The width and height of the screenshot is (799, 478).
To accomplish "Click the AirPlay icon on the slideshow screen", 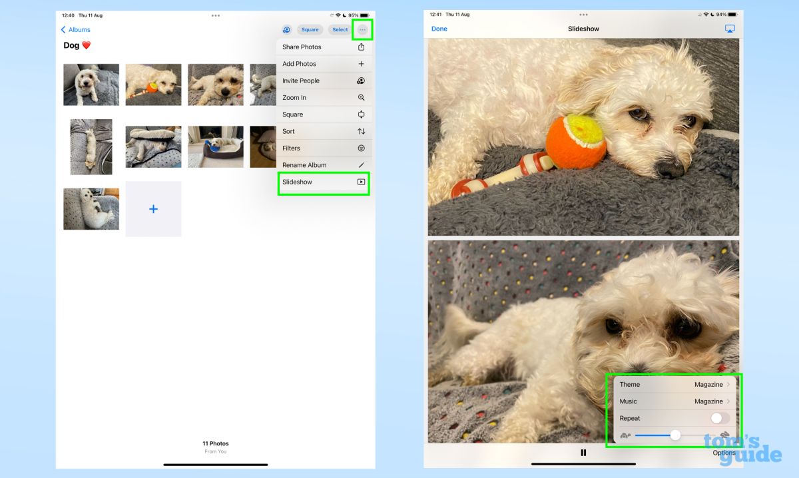I will (x=729, y=29).
